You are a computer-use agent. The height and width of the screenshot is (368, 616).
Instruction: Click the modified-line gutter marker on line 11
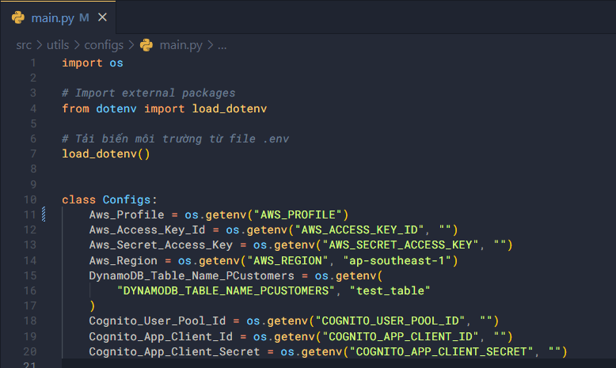point(44,214)
